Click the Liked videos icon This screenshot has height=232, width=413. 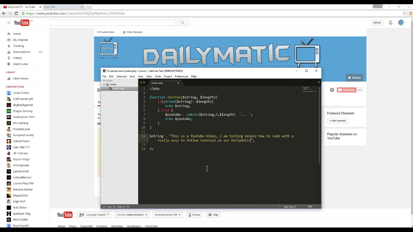[9, 78]
